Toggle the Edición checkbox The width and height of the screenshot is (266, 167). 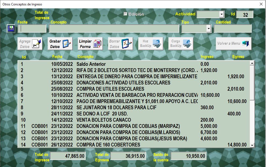(125, 14)
